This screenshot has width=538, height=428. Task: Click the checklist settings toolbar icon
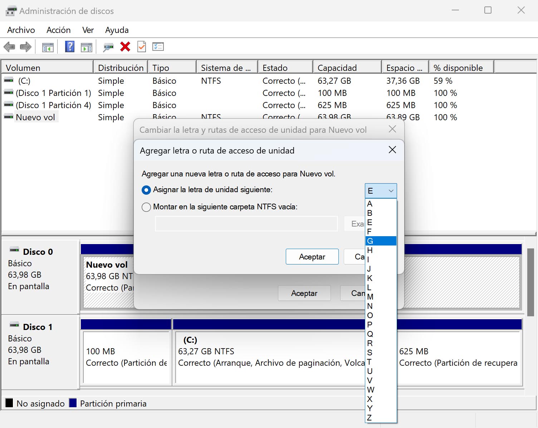click(x=158, y=47)
